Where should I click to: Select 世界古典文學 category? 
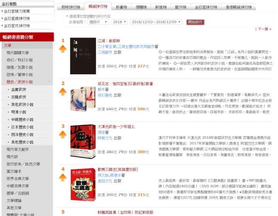point(18,179)
